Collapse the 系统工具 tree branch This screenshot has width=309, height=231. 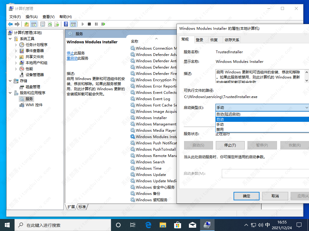[x=10, y=38]
